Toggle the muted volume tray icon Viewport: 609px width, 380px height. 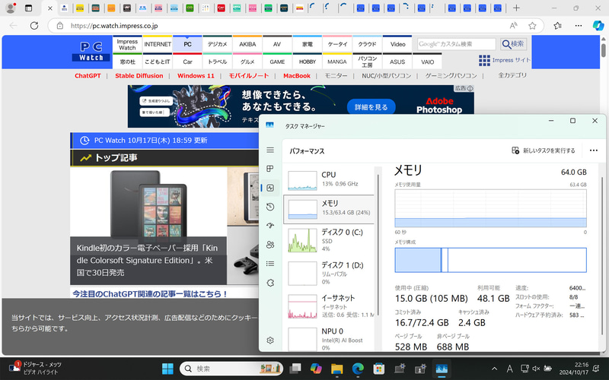click(536, 369)
